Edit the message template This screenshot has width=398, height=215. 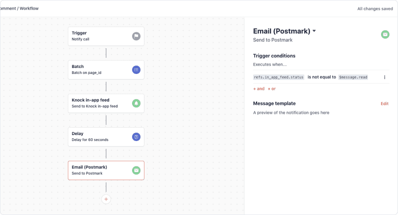[x=384, y=103]
